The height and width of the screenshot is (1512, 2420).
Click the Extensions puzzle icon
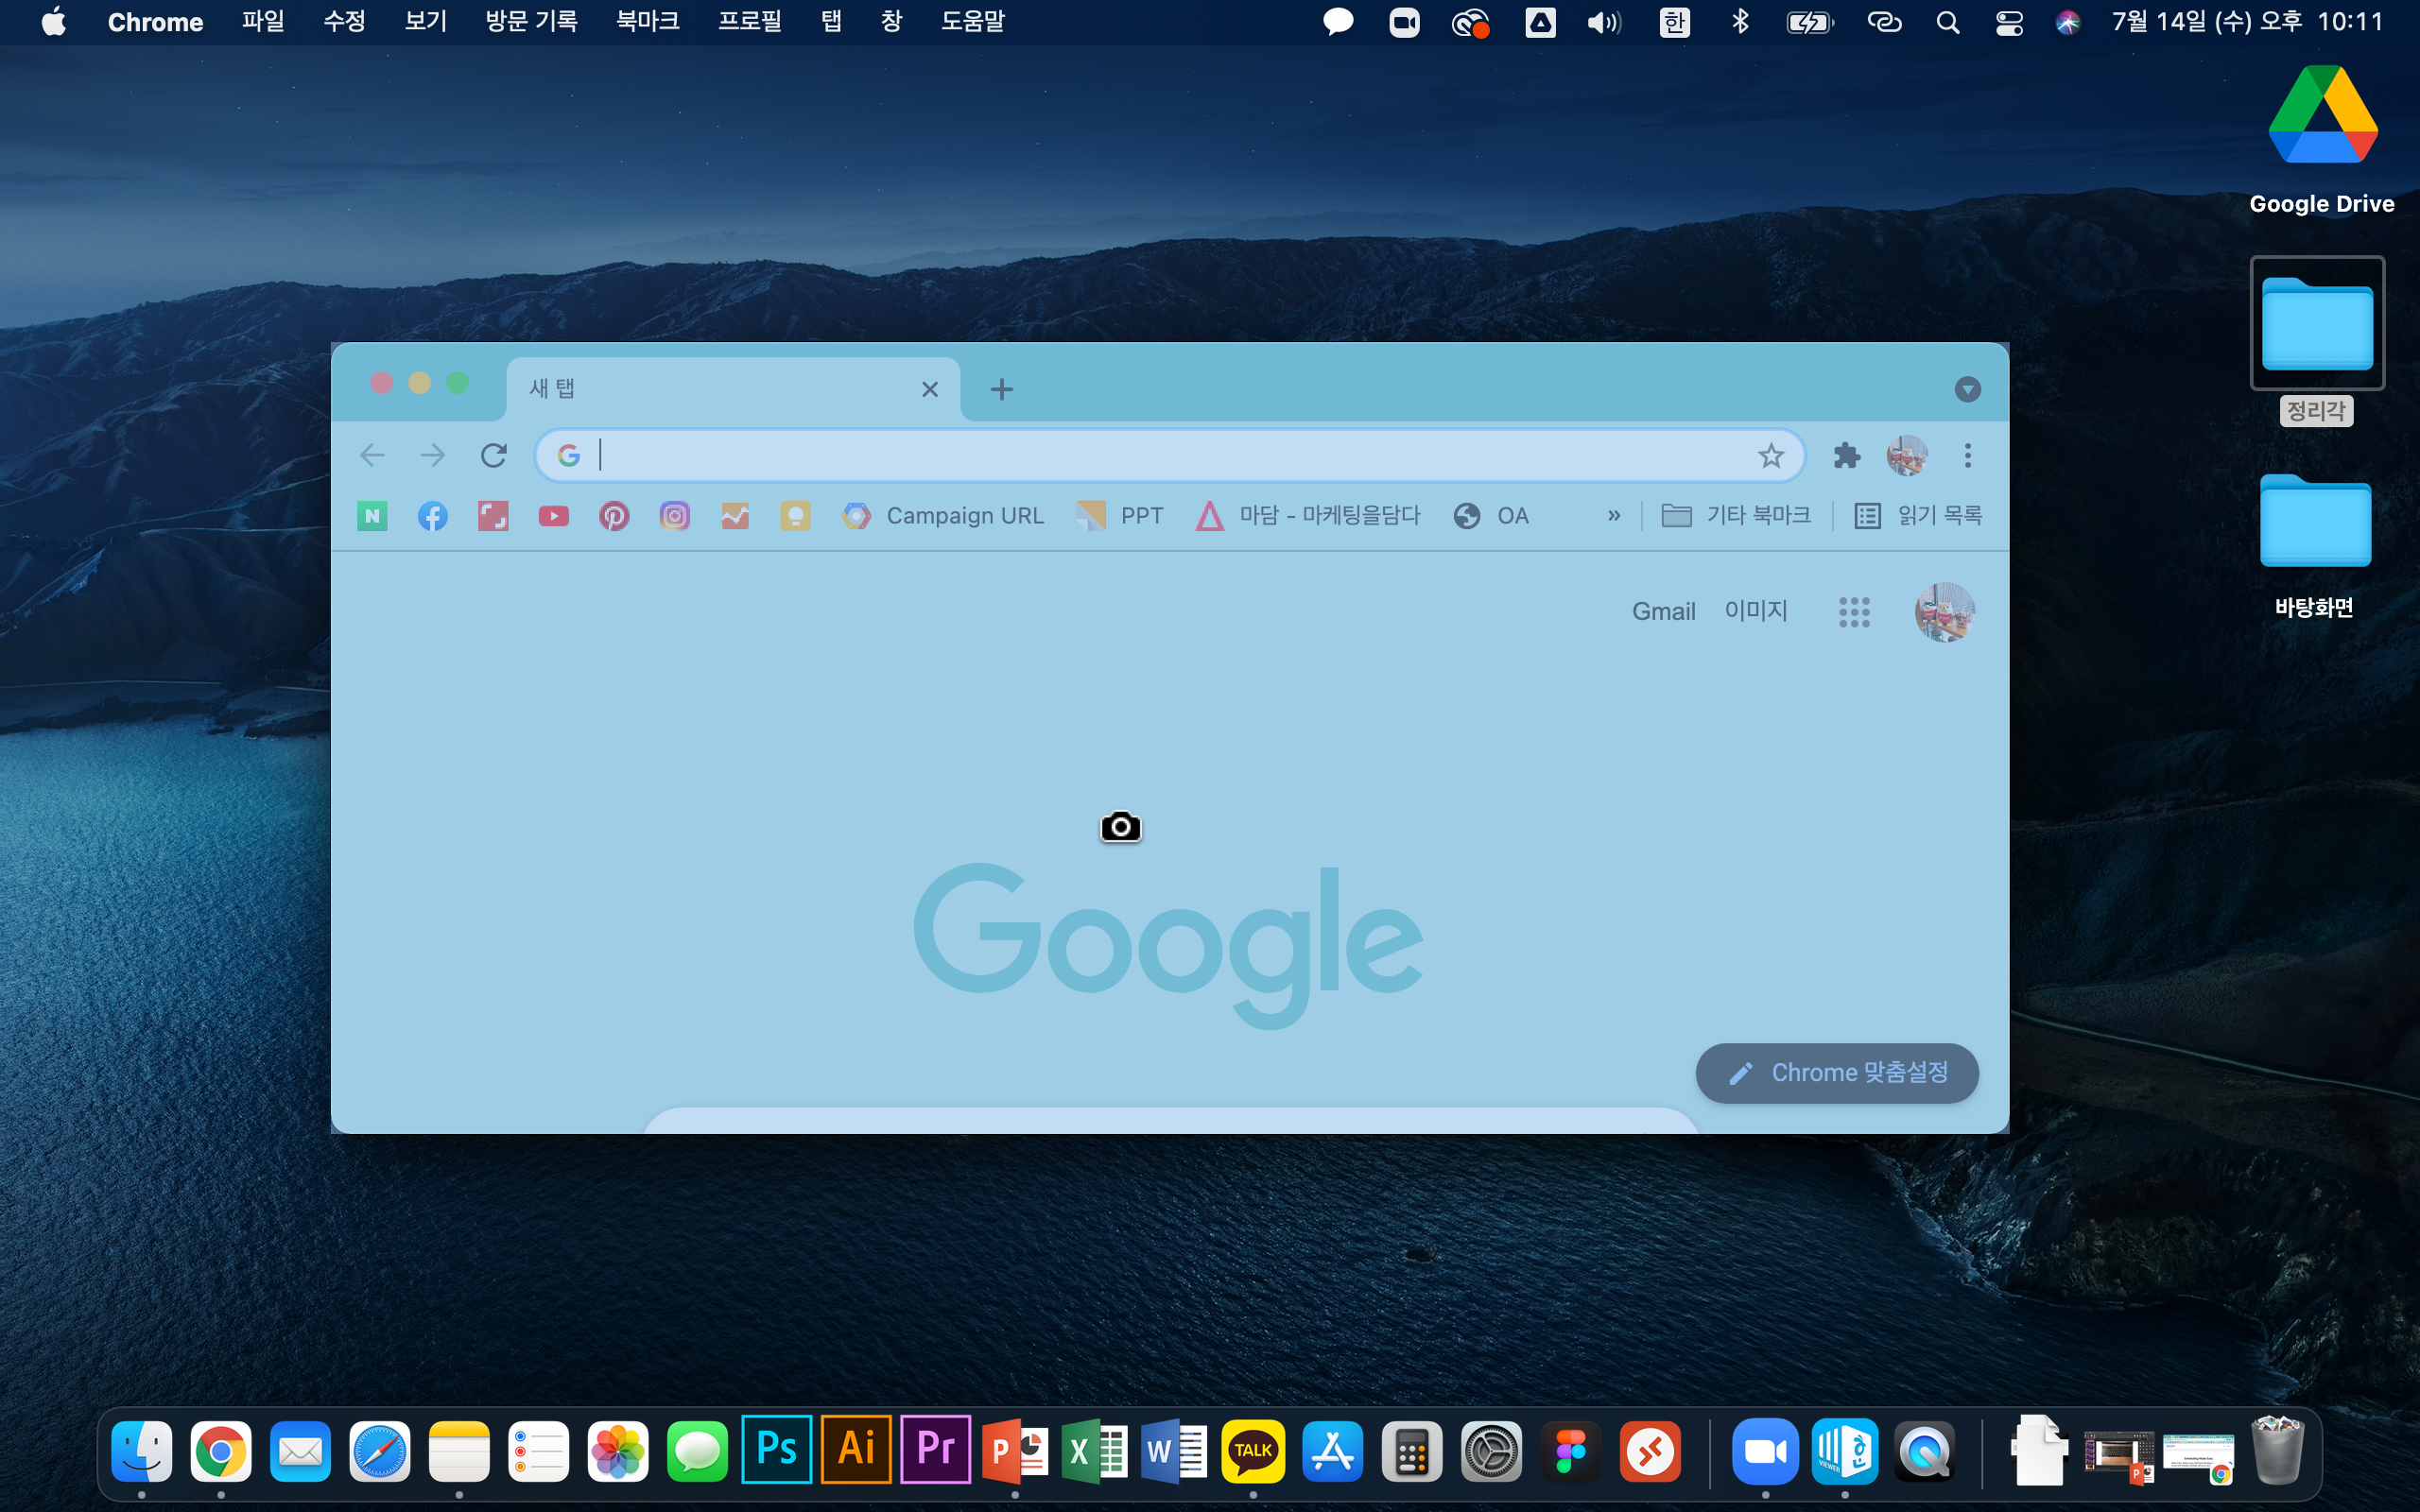tap(1846, 456)
